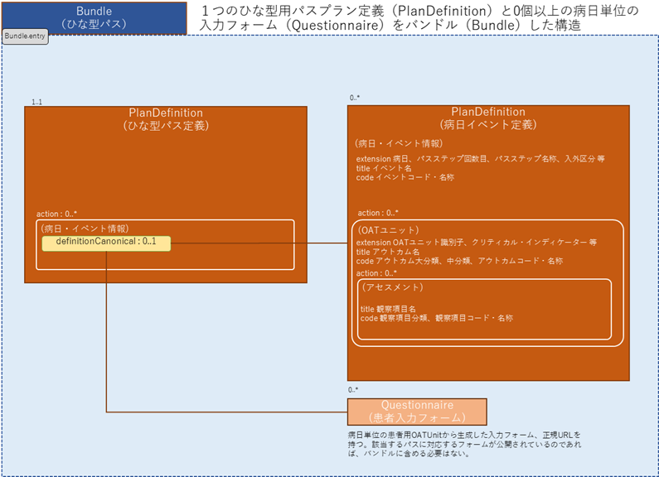Click the (OATユニット) section heading

[389, 229]
